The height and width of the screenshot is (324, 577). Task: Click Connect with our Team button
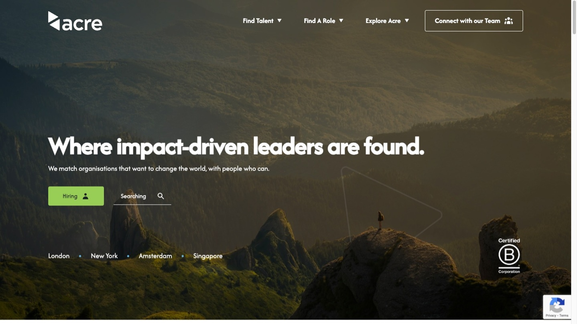point(474,21)
